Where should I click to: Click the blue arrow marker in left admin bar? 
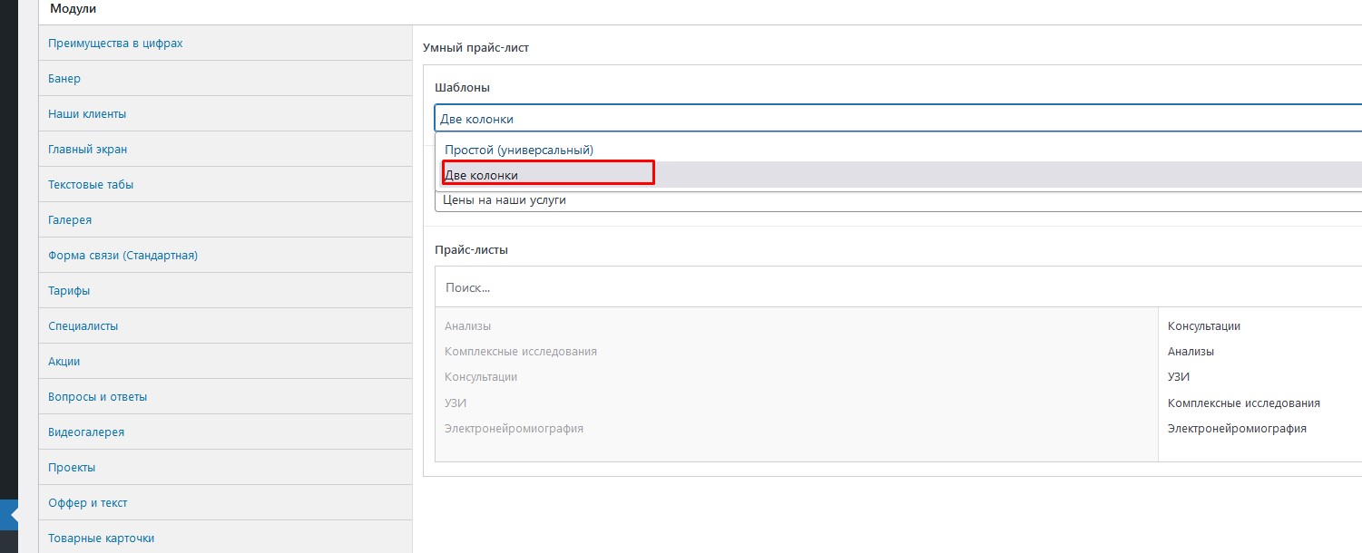pos(13,514)
